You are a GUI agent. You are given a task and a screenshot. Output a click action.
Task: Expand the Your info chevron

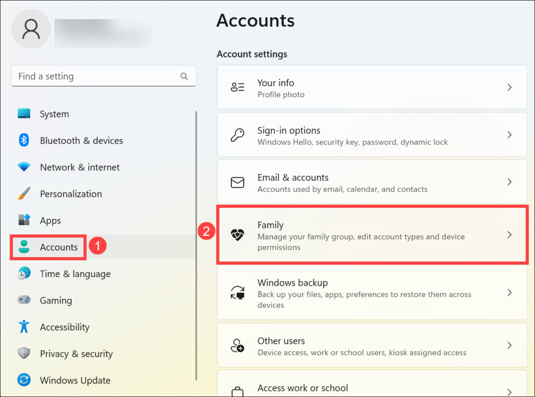[509, 88]
